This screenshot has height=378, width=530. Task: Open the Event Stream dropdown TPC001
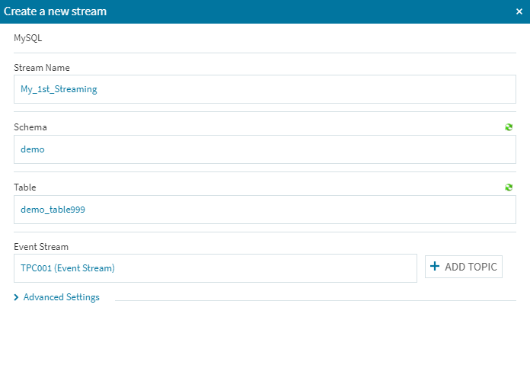(216, 268)
